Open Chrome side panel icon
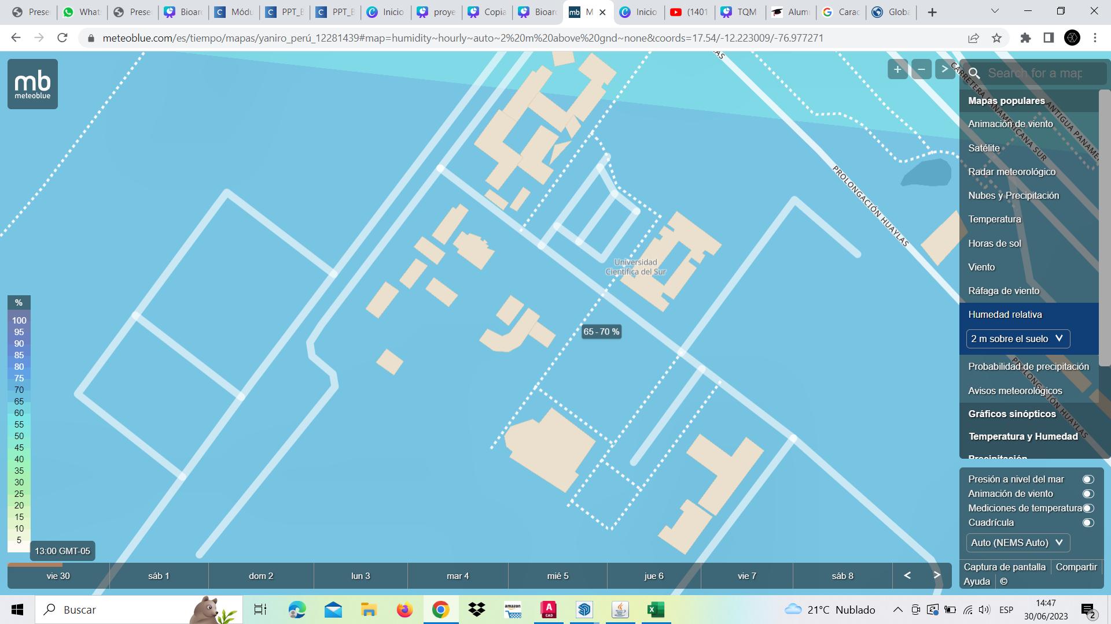This screenshot has height=624, width=1111. coord(1049,38)
